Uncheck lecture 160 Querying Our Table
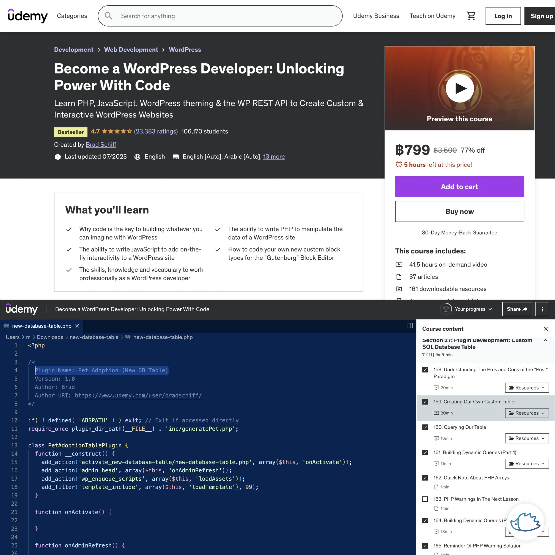Viewport: 555px width, 555px height. (x=425, y=427)
